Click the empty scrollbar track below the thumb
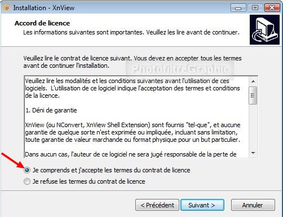Screen dimensions: 283x217 [253, 127]
